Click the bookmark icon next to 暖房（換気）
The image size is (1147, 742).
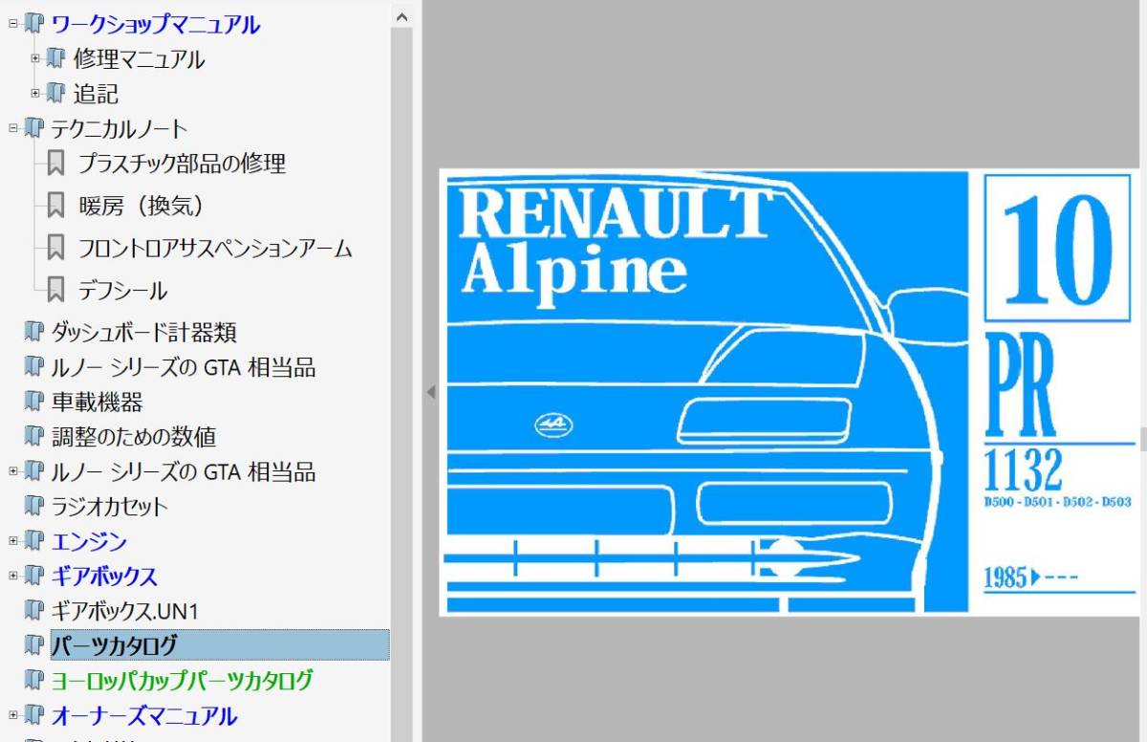pyautogui.click(x=55, y=206)
